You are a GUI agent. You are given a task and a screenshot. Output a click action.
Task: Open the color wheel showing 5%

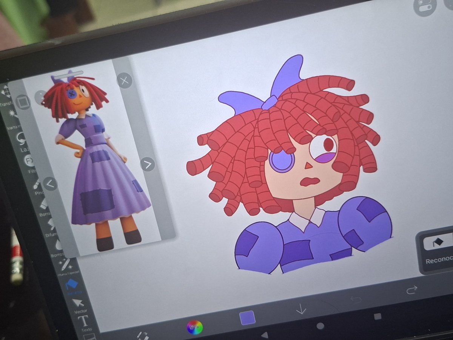(x=195, y=327)
